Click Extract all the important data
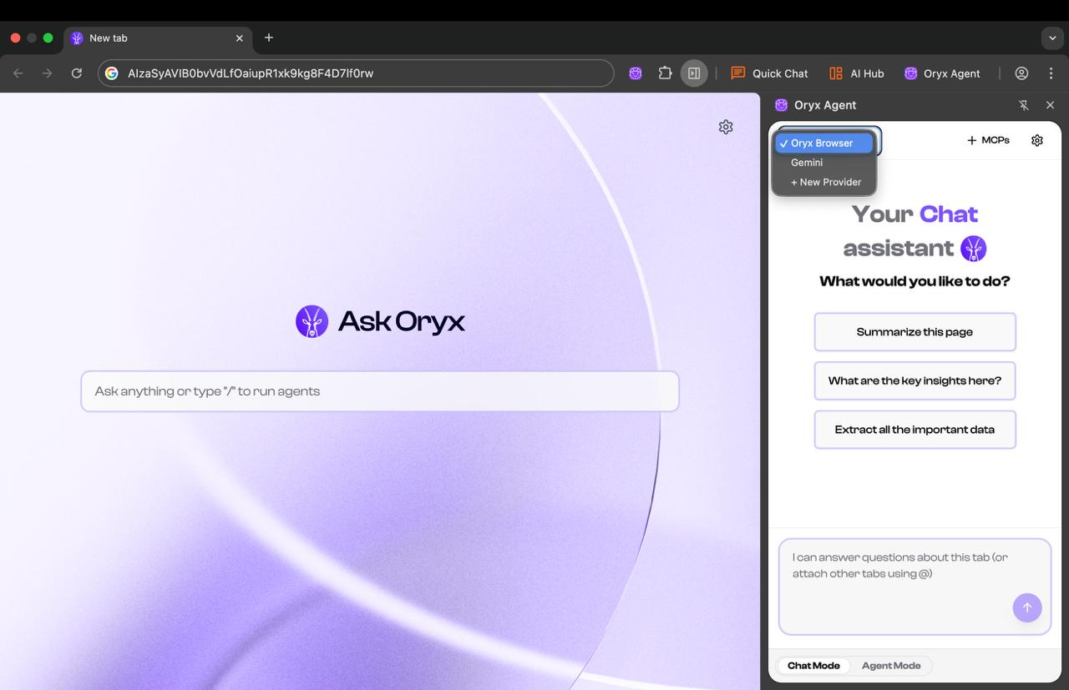 pyautogui.click(x=914, y=430)
